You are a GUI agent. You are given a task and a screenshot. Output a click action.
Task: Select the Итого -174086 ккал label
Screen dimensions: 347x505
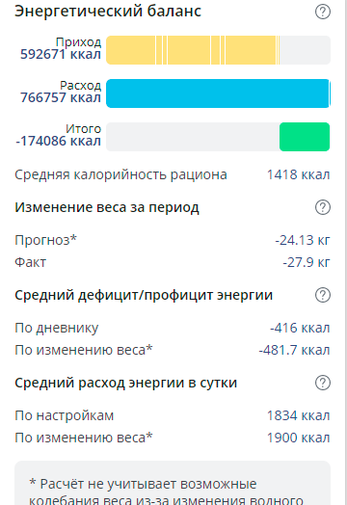point(59,135)
